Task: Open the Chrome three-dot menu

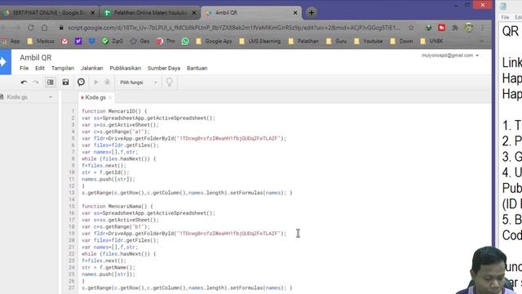Action: (482, 28)
